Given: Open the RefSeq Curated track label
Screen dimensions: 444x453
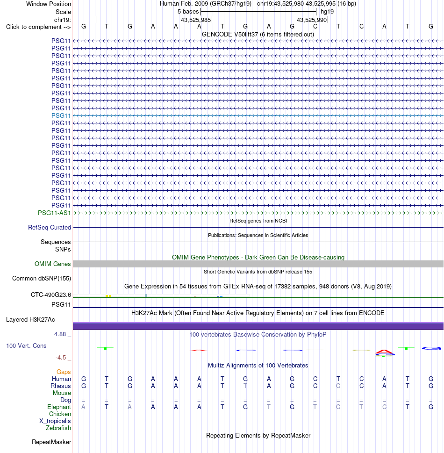Looking at the screenshot, I should tap(50, 227).
